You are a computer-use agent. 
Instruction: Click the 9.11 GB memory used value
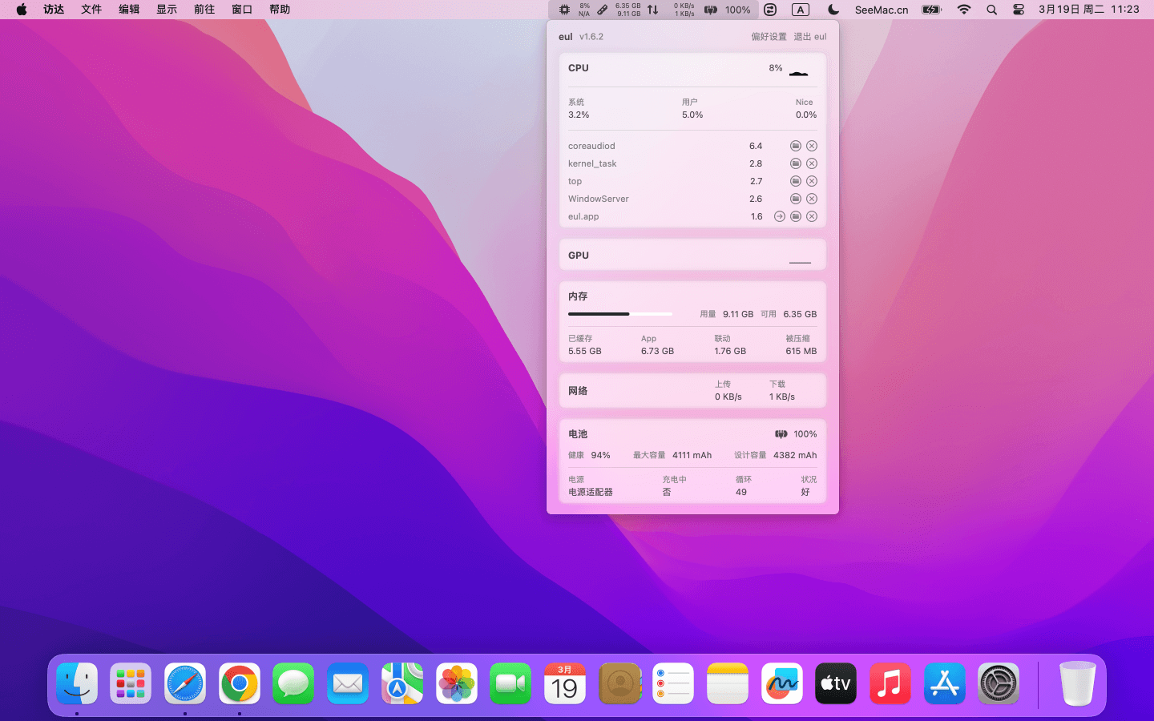(738, 314)
